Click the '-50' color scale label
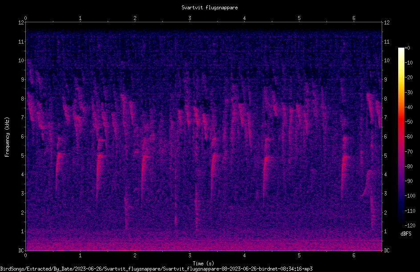 408,122
